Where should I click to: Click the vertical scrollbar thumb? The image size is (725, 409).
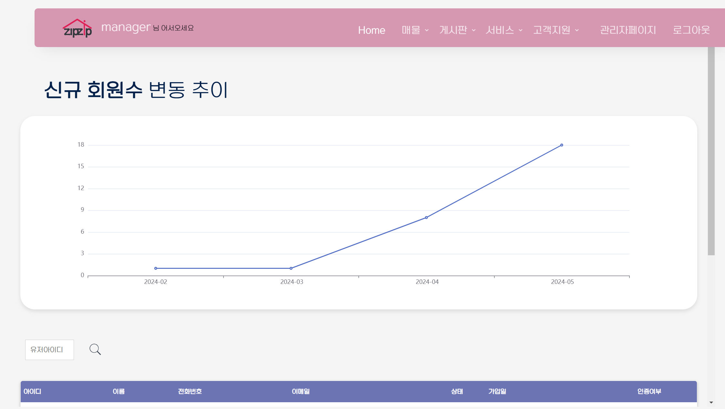(711, 151)
